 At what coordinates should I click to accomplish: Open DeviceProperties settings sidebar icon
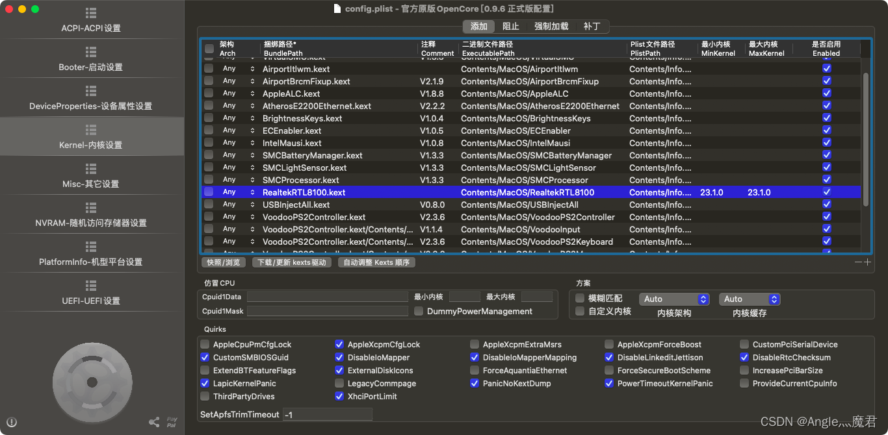coord(91,91)
